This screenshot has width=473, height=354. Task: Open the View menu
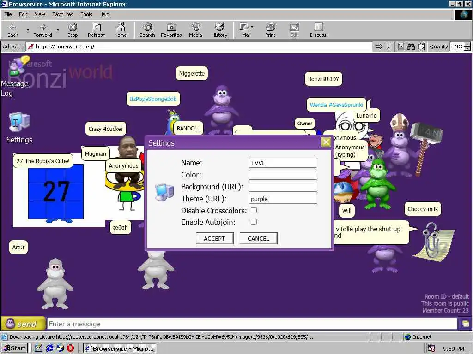coord(40,14)
